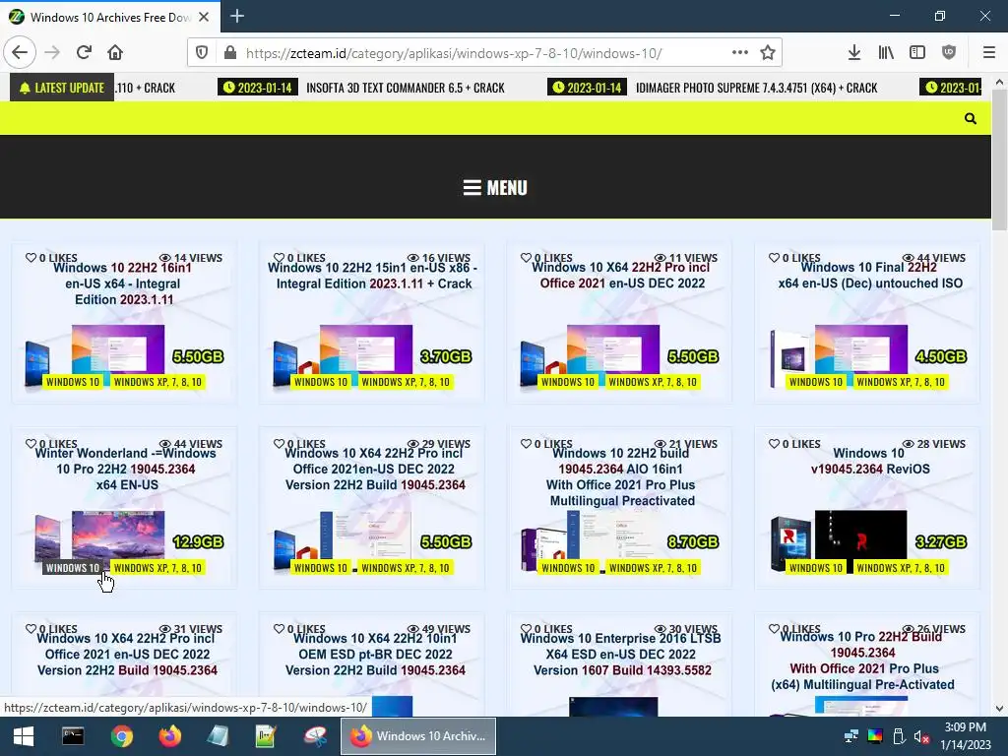Screen dimensions: 1008x756
Task: Open site search magnifier icon
Action: (x=971, y=118)
